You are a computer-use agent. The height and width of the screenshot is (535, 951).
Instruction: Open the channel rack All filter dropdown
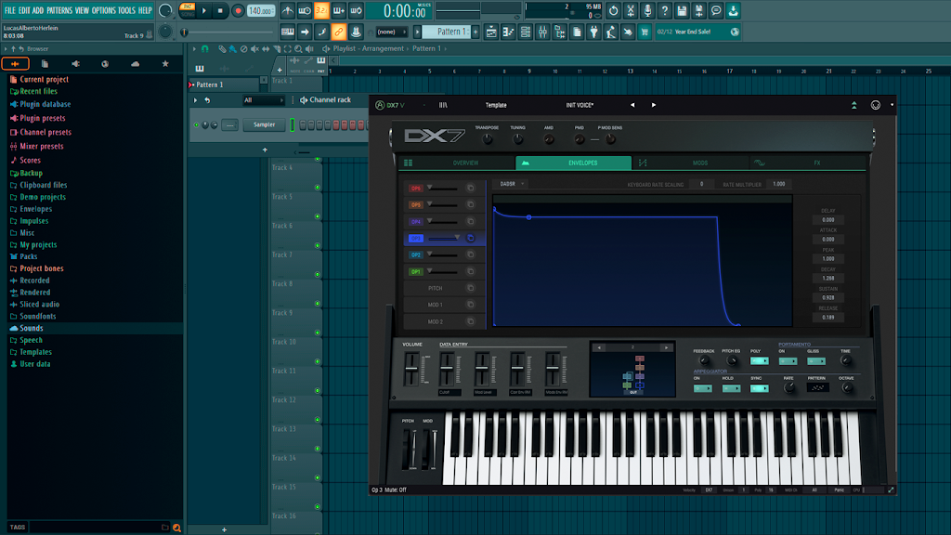[263, 100]
